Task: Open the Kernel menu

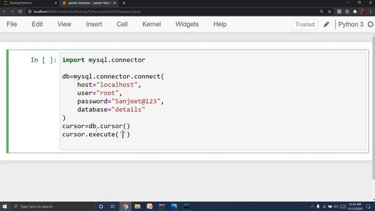Action: (151, 24)
